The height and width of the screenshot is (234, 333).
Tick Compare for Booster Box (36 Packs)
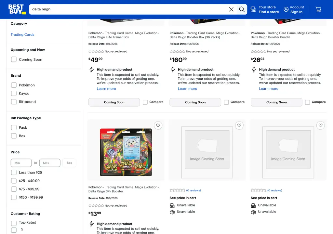[226, 102]
